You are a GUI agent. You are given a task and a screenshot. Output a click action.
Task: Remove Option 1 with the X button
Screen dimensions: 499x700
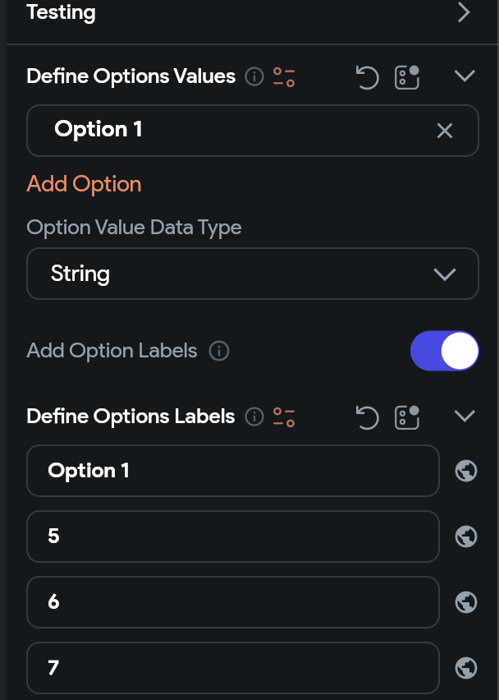[x=444, y=131]
